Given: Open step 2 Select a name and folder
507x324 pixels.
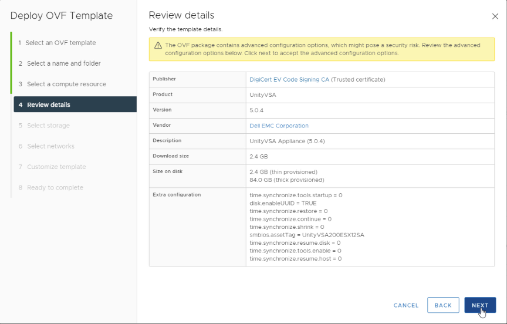Looking at the screenshot, I should tap(59, 63).
